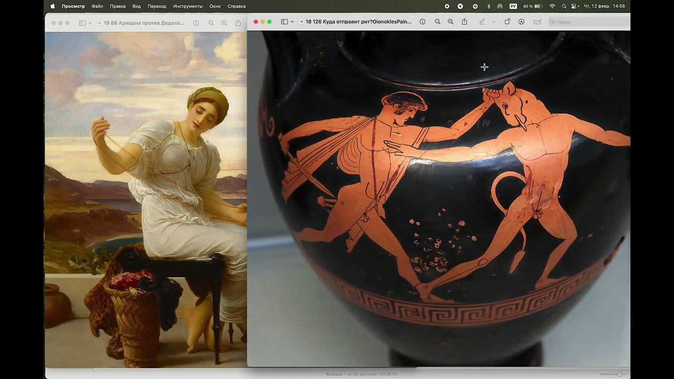Toggle sidebar in the vase image window
Image resolution: width=674 pixels, height=379 pixels.
coord(284,22)
